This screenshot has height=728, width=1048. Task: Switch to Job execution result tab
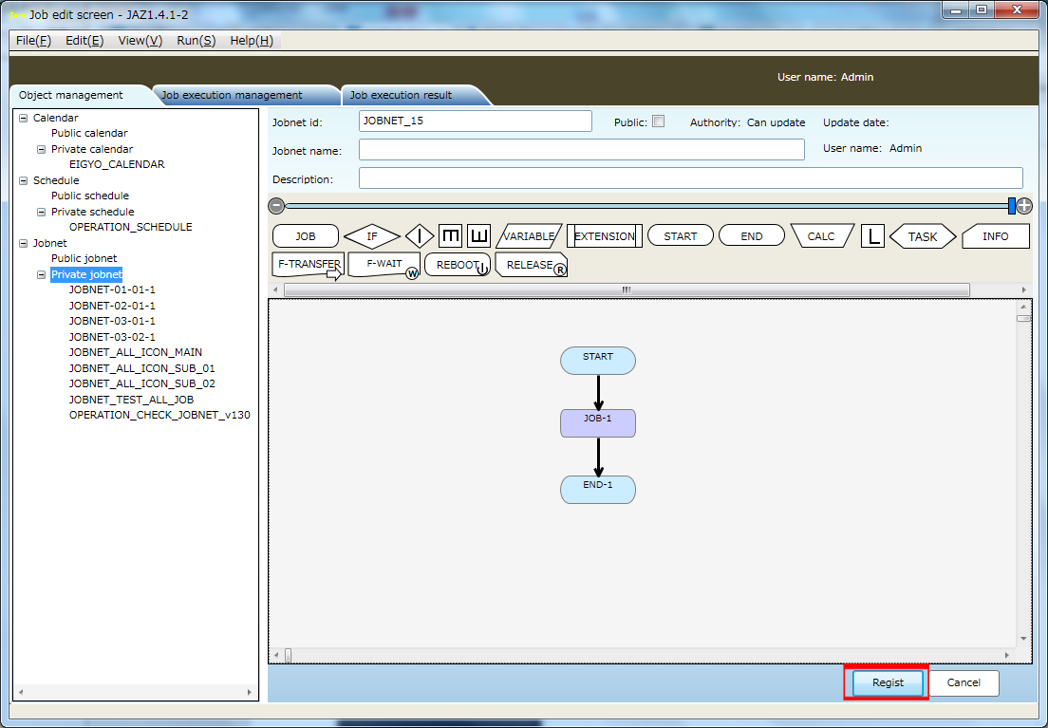point(401,95)
